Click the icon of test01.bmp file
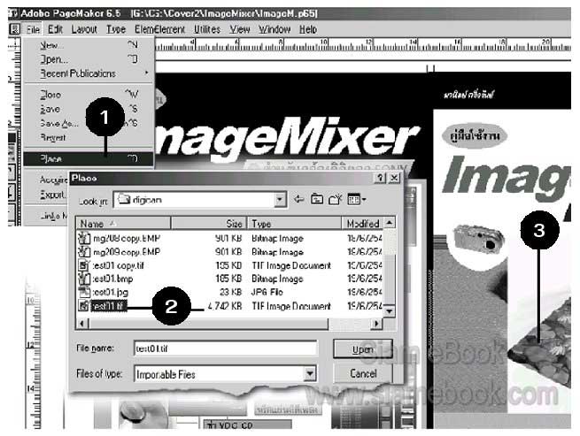Screen dimensions: 580x436 coord(84,279)
